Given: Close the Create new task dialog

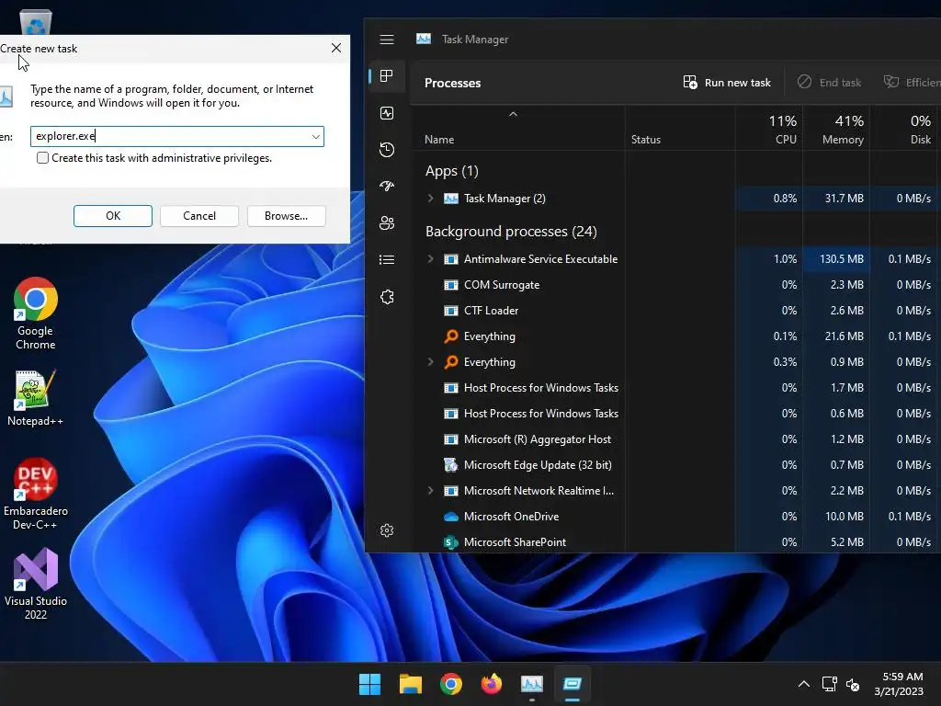Looking at the screenshot, I should (x=336, y=48).
